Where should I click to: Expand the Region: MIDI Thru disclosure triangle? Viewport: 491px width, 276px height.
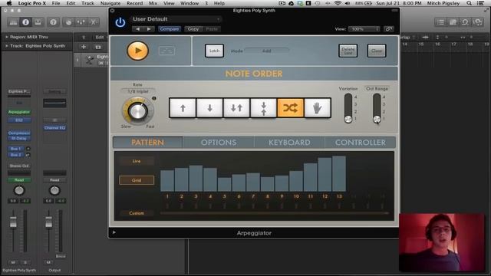click(7, 37)
